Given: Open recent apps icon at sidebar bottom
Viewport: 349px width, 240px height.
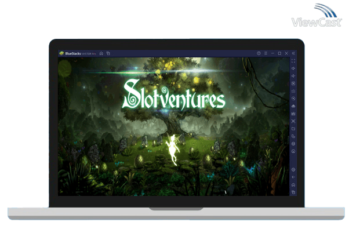Looking at the screenshot, I should pyautogui.click(x=293, y=192).
